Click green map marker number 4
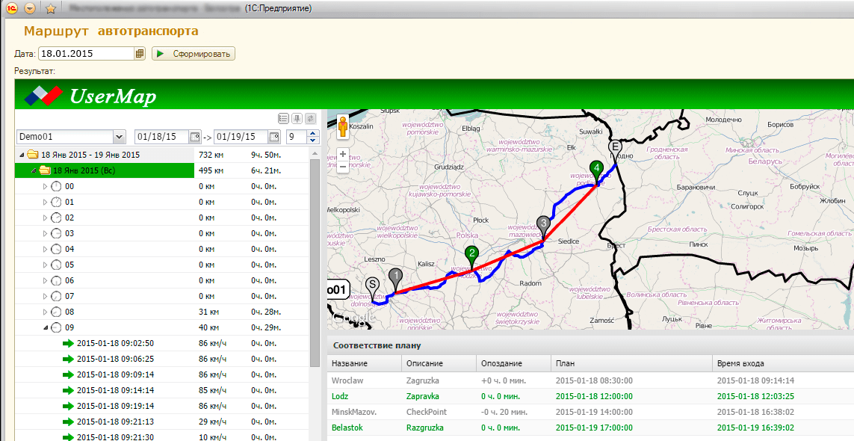 595,168
